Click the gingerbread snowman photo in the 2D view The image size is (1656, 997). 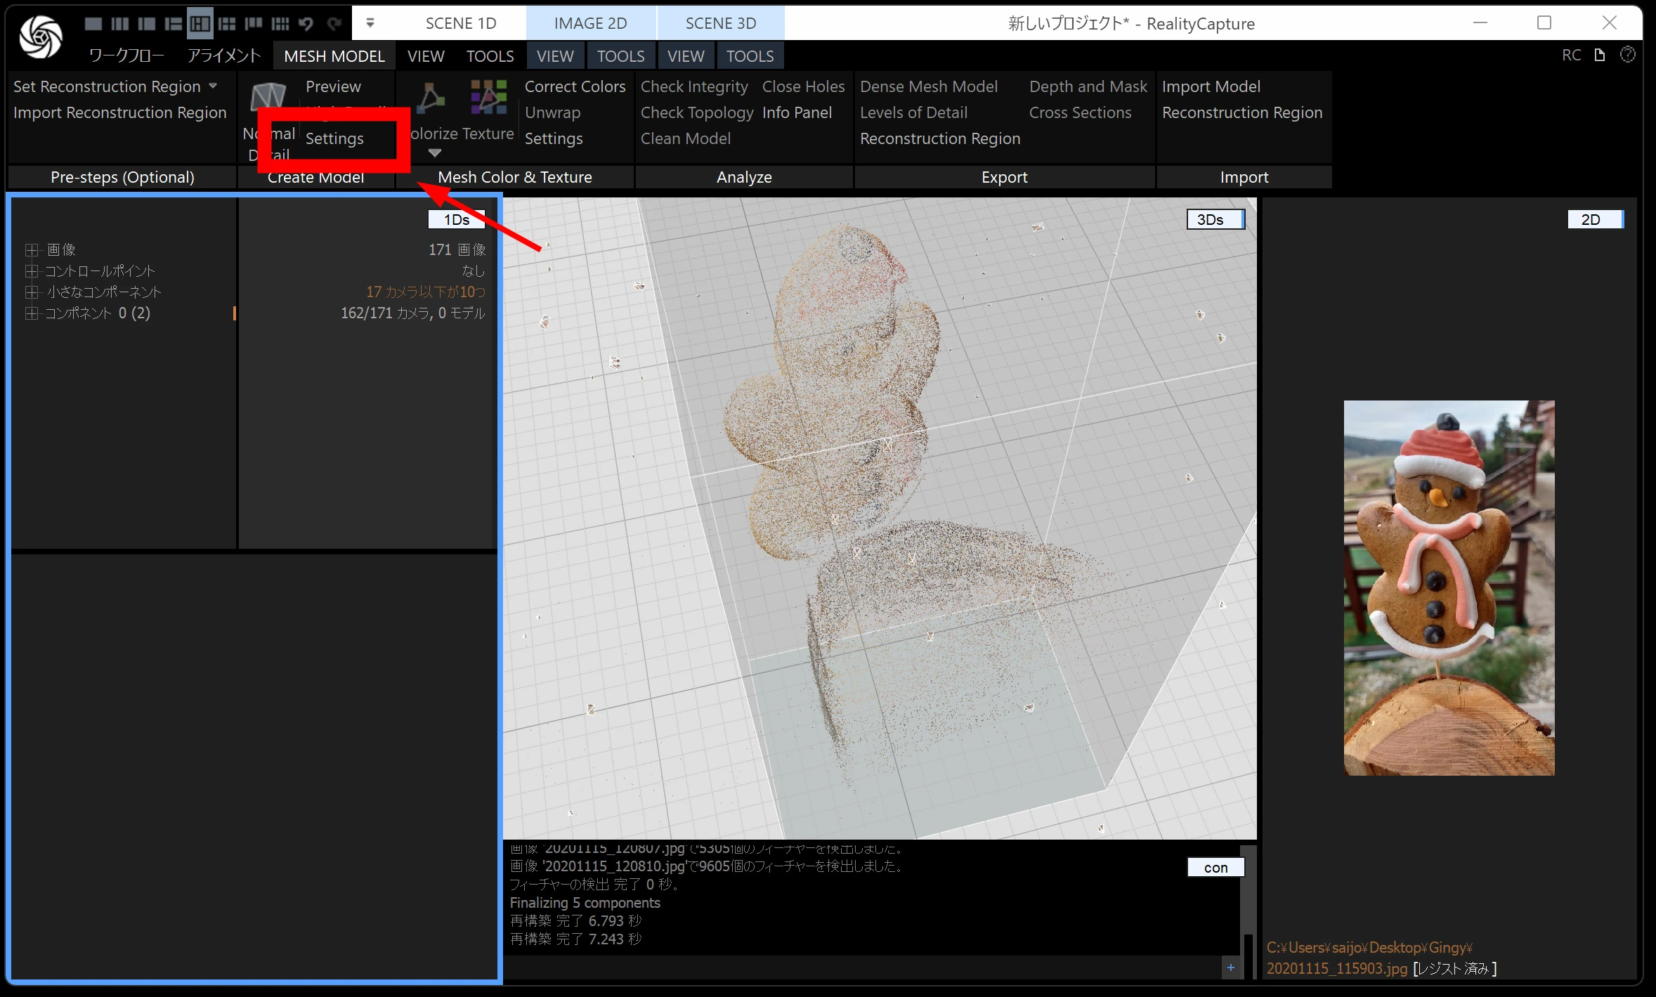tap(1448, 587)
